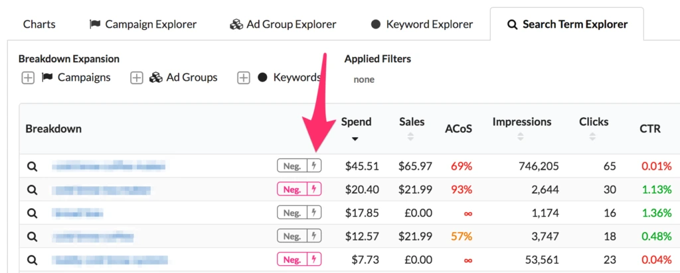This screenshot has width=680, height=273.
Task: Click the pink lightning bolt in the $20.40 row
Action: click(314, 190)
